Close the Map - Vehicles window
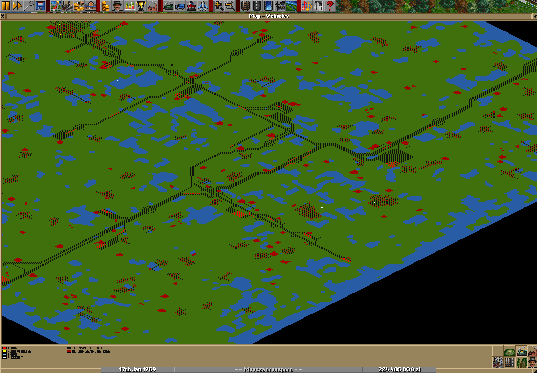Viewport: 537px width, 373px height. pyautogui.click(x=3, y=16)
